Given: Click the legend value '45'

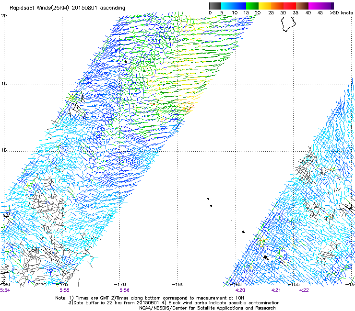Looking at the screenshot, I should (x=320, y=12).
